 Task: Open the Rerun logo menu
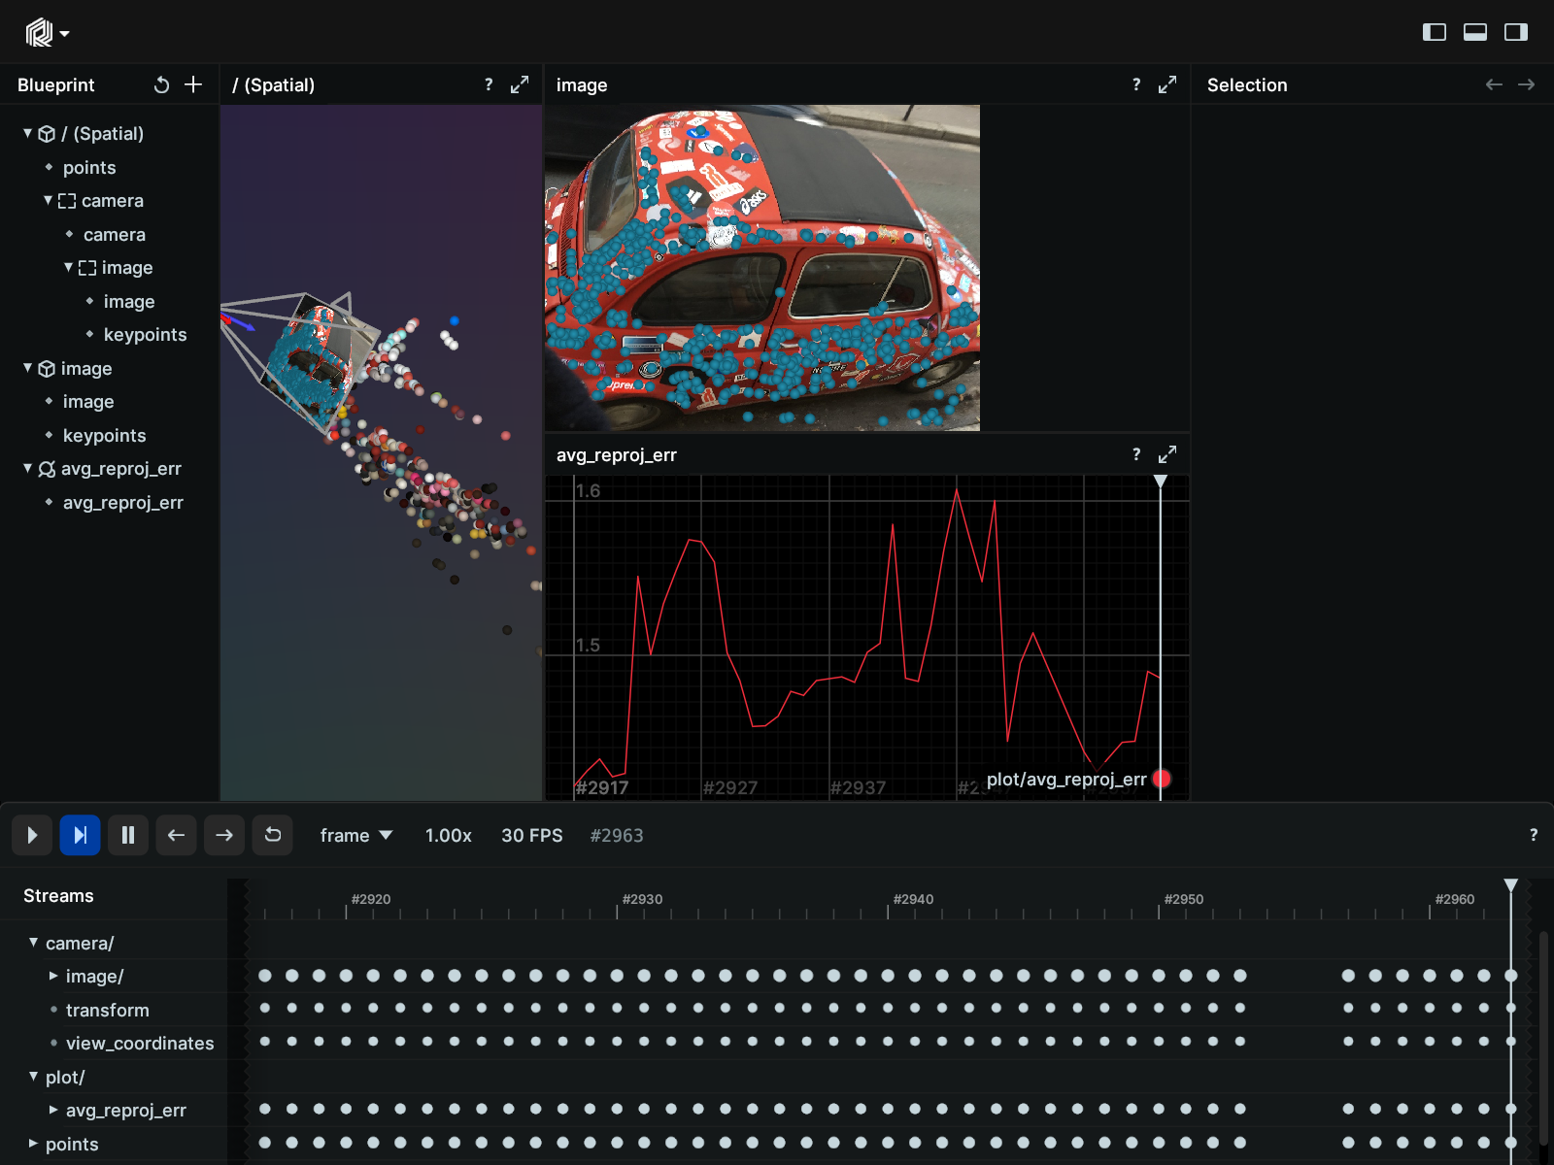point(47,33)
